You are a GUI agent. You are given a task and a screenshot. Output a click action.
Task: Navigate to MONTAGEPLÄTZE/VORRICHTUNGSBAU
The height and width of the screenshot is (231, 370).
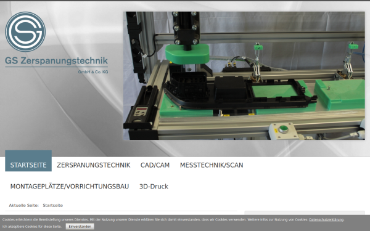(x=70, y=186)
